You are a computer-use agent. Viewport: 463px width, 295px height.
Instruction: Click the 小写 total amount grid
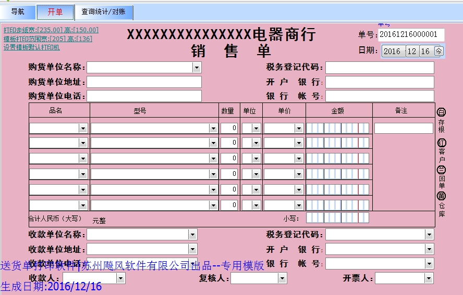coord(337,218)
